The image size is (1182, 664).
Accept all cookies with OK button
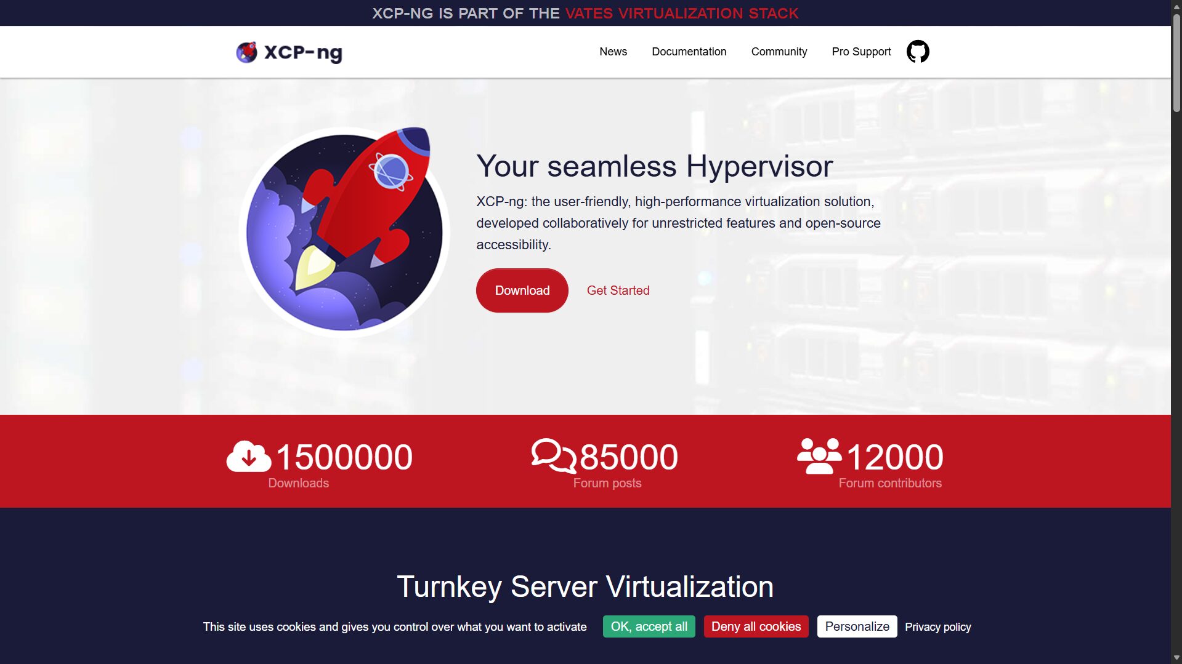649,626
